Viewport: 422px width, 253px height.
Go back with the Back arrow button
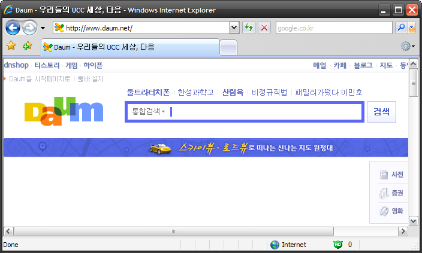(x=13, y=28)
